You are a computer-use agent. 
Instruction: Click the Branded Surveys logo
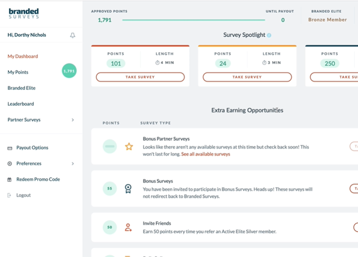coord(24,14)
